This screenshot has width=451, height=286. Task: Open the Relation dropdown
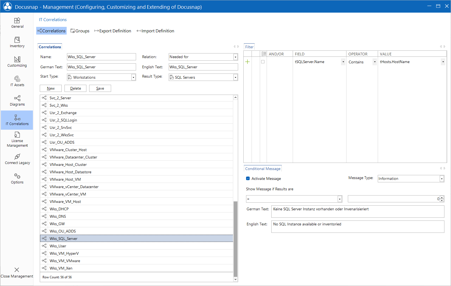pyautogui.click(x=235, y=57)
